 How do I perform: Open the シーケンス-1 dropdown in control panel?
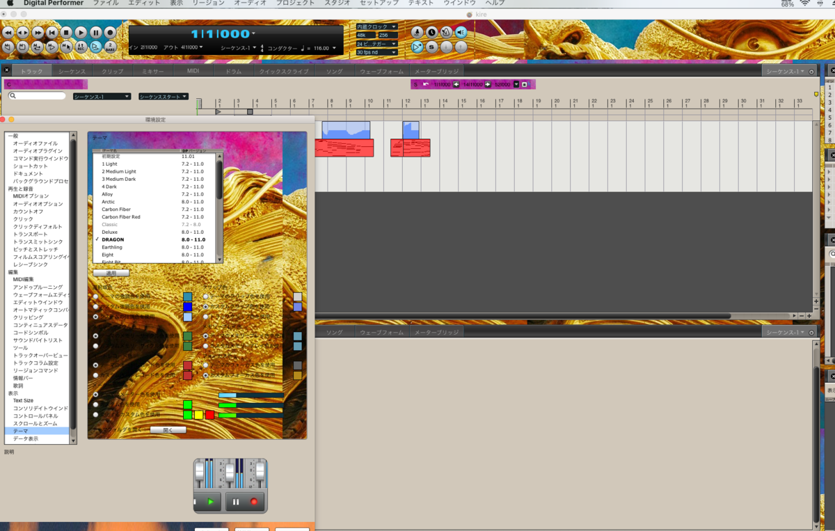238,48
